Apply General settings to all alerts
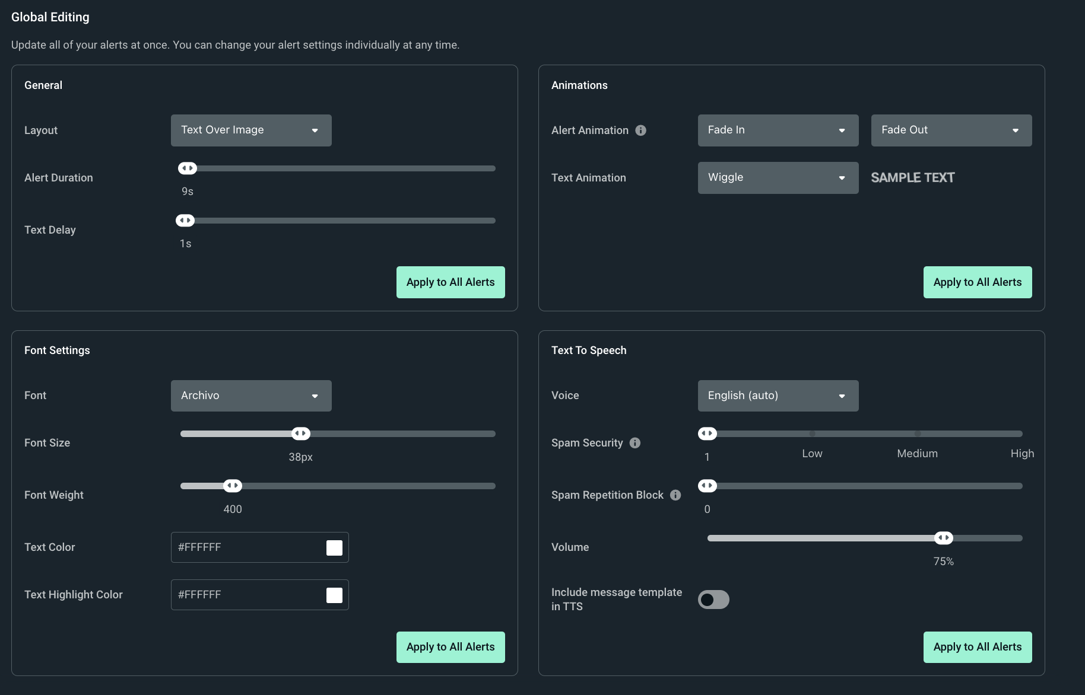This screenshot has width=1085, height=695. [450, 282]
